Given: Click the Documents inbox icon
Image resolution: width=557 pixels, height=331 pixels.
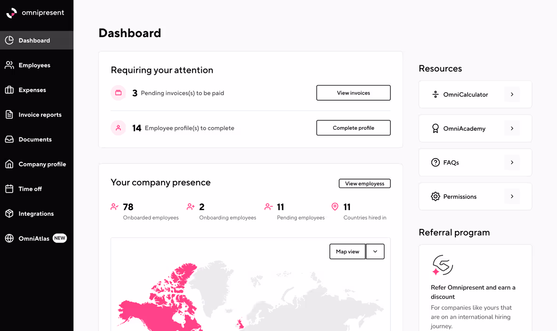Looking at the screenshot, I should pyautogui.click(x=9, y=139).
